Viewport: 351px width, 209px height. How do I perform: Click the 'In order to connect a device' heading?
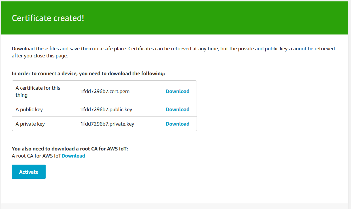coord(88,74)
